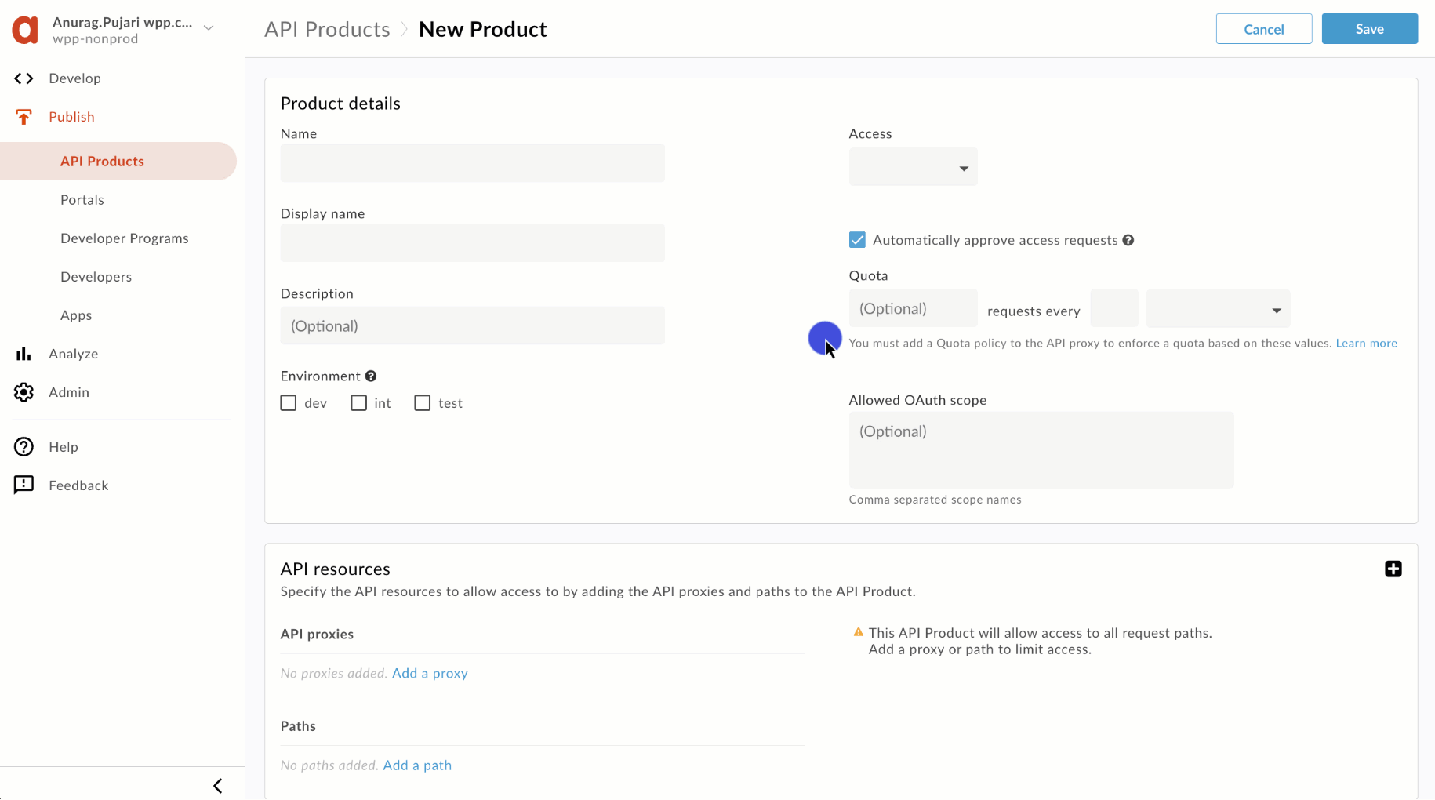Uncheck Automatically approve access requests

click(x=857, y=240)
